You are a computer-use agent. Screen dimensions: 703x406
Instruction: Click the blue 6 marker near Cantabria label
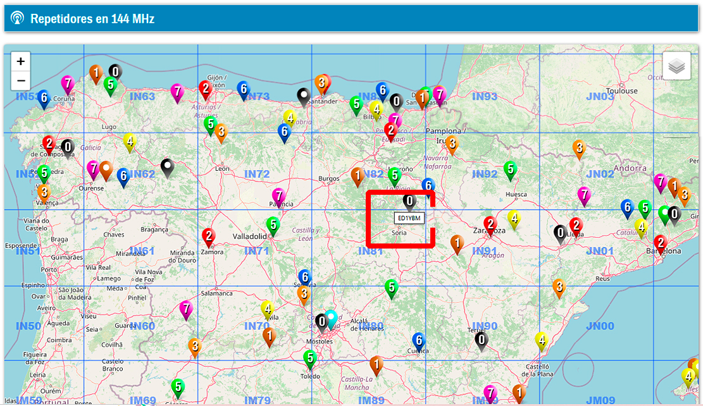point(284,133)
